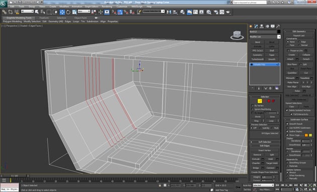Click the Chamfer button in Edit Edges
Image resolution: width=317 pixels, height=192 pixels.
pyautogui.click(x=256, y=163)
